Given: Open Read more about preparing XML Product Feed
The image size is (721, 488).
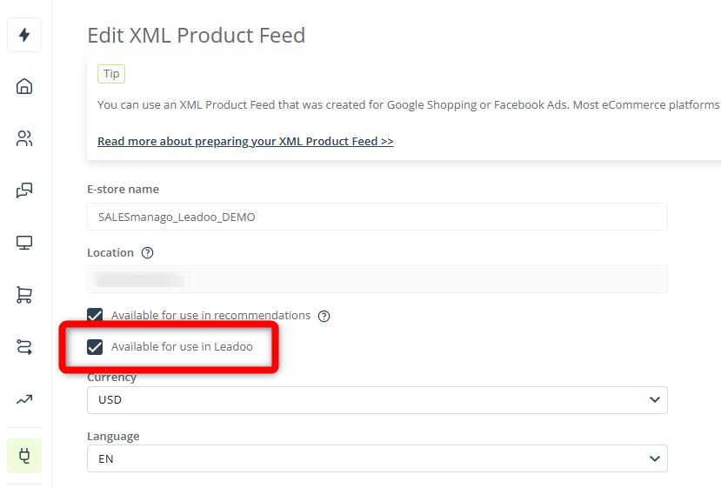Looking at the screenshot, I should click(245, 141).
